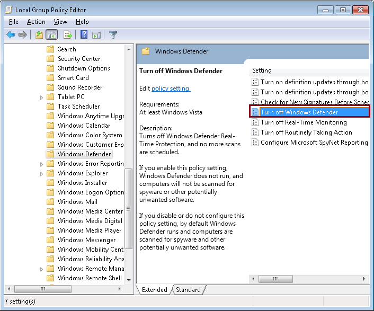Image resolution: width=374 pixels, height=311 pixels.
Task: Click the folder icon next to Security Center
Action: click(50, 59)
